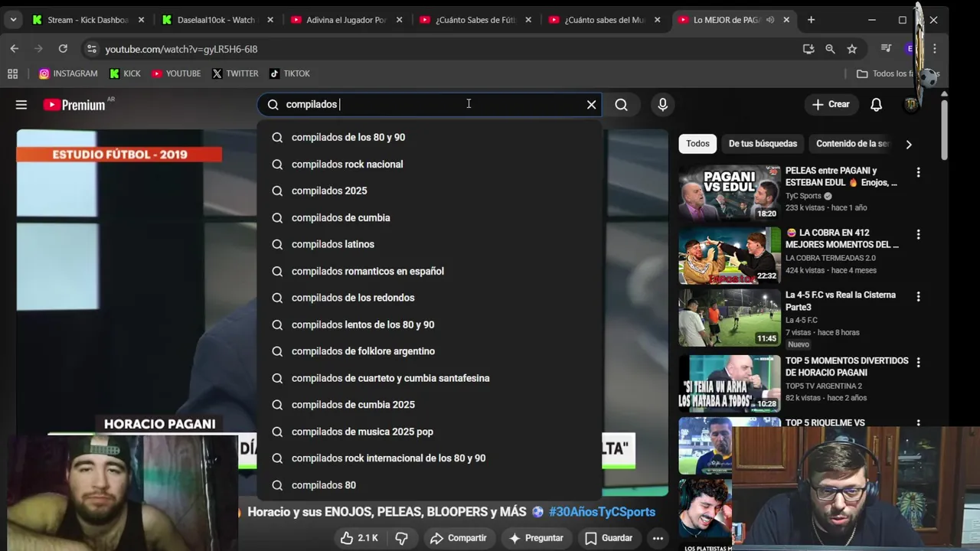Choose suggestion "compilados de folklore argentino"
The width and height of the screenshot is (980, 551).
click(x=430, y=351)
